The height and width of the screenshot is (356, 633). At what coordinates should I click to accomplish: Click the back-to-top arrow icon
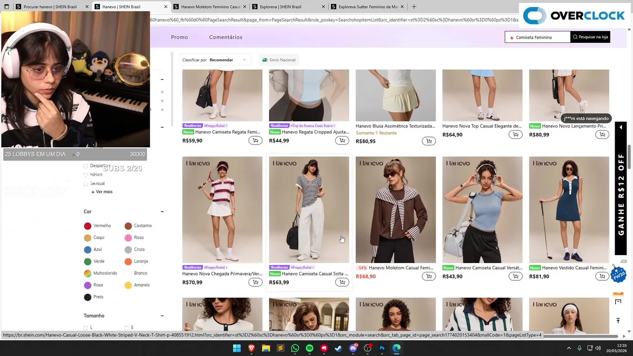pos(618,320)
